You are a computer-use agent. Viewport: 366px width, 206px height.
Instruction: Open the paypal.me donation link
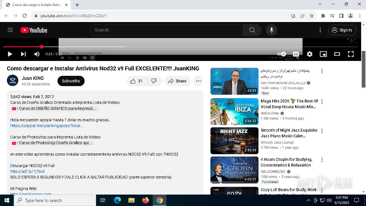47,126
